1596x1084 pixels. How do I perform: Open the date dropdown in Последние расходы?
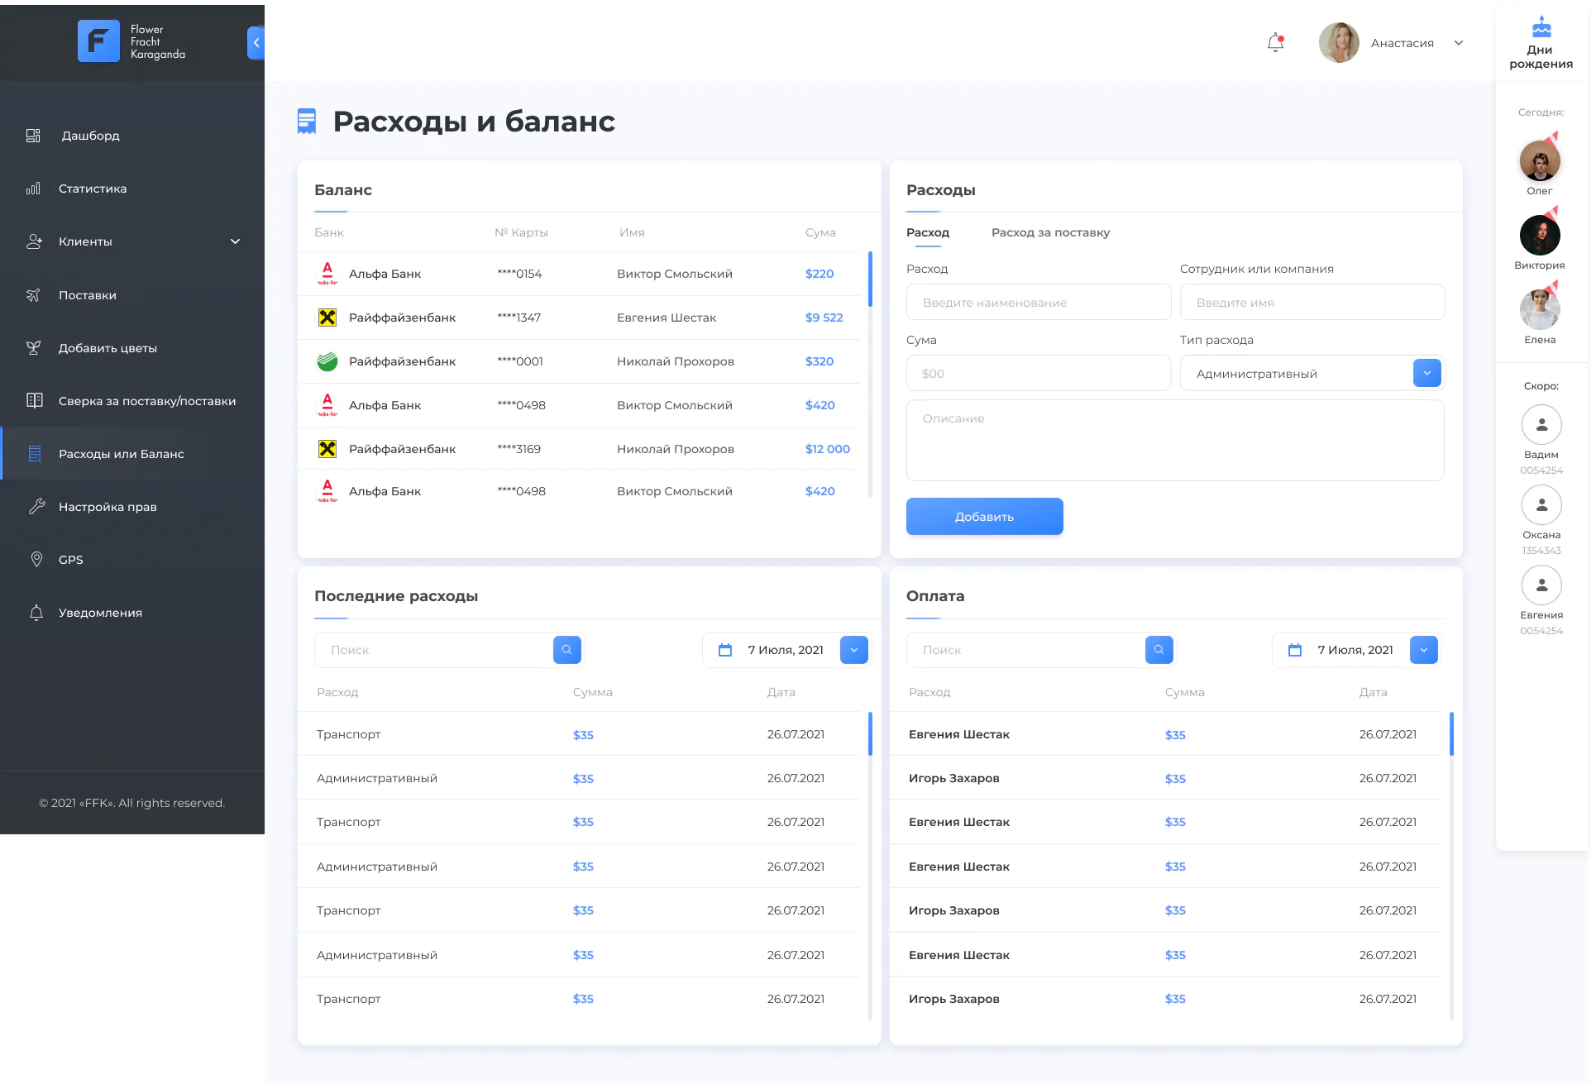click(x=854, y=650)
